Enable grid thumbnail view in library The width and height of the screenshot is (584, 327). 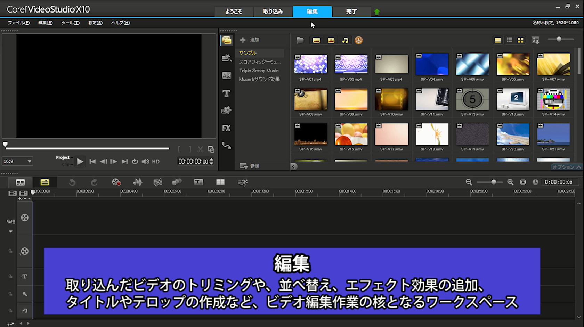click(520, 40)
